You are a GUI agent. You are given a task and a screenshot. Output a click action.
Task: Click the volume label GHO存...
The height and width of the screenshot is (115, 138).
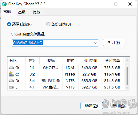(x=50, y=68)
